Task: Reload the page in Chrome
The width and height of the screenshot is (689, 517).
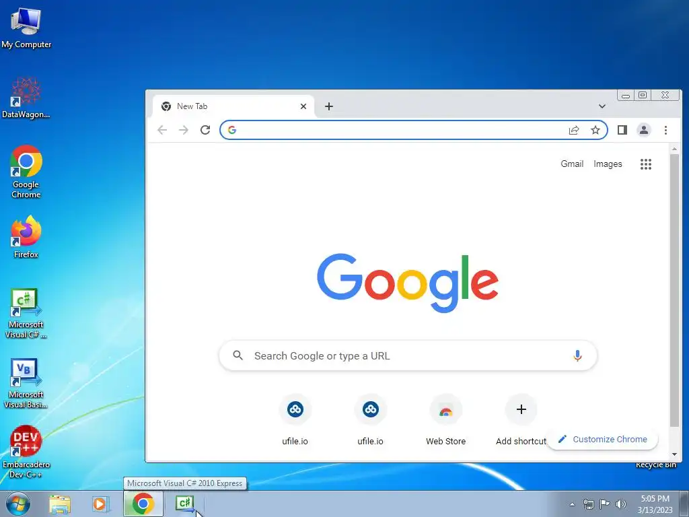Action: tap(205, 130)
